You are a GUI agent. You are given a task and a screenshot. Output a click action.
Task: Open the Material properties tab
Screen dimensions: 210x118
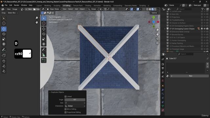point(163,110)
